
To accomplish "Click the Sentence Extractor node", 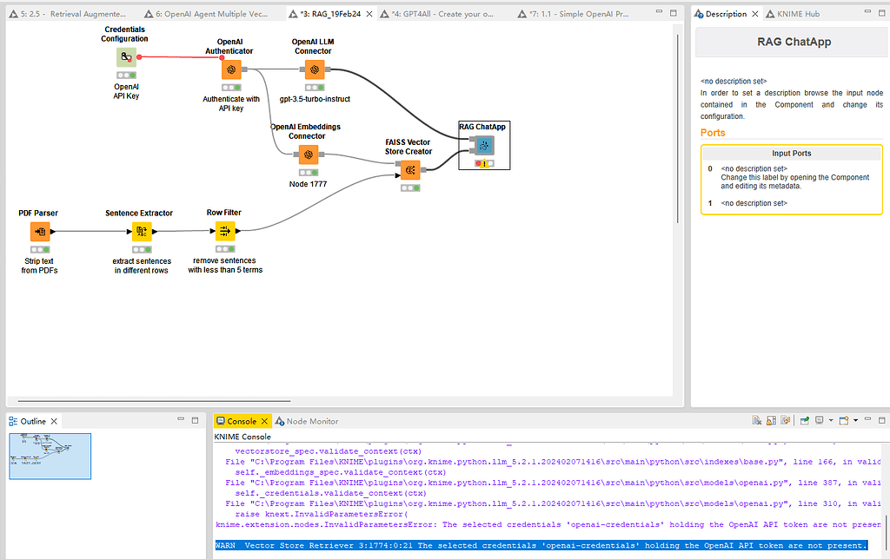I will [139, 231].
